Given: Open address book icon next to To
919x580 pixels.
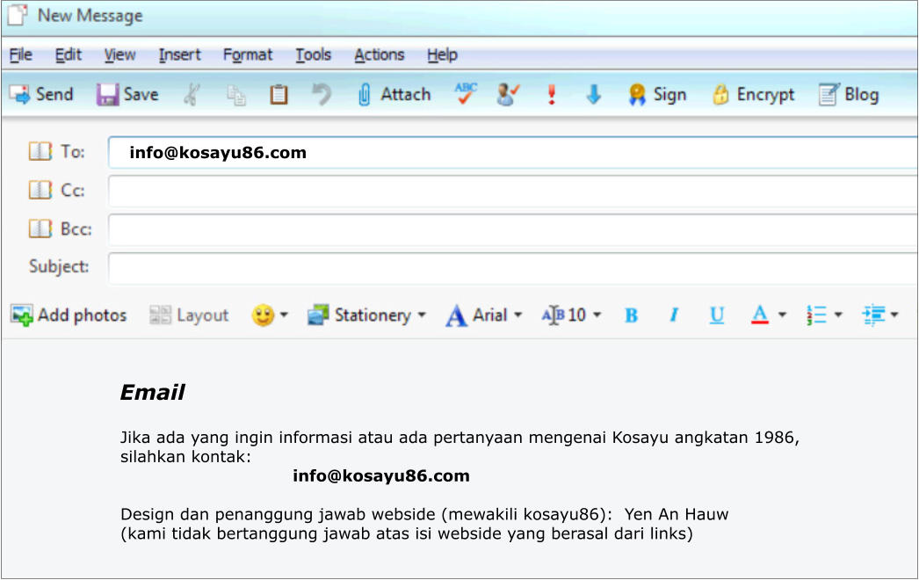Looking at the screenshot, I should click(x=40, y=152).
